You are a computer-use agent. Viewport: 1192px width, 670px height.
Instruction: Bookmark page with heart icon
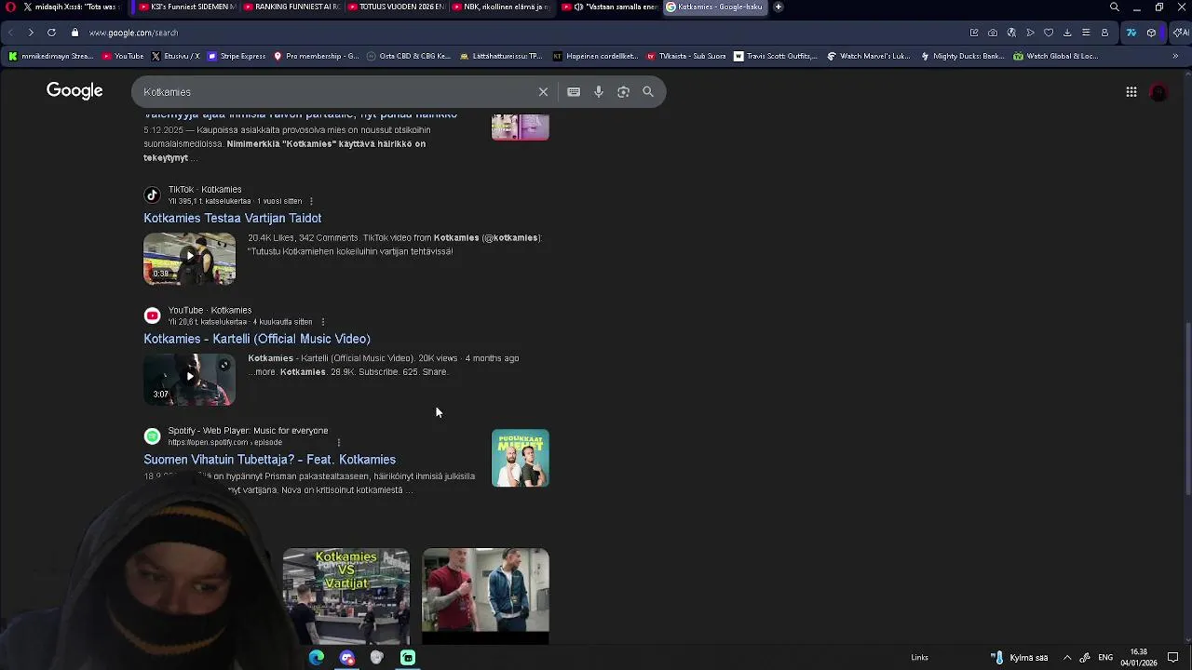coord(1049,33)
